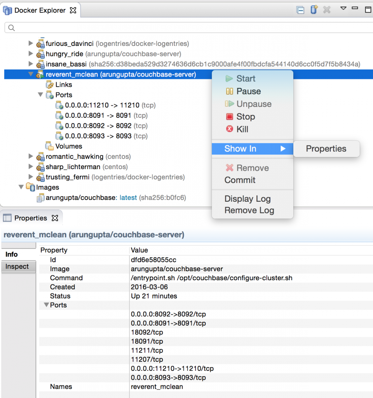Click the Id value dfd6e58055cc
The image size is (373, 398).
tap(153, 260)
